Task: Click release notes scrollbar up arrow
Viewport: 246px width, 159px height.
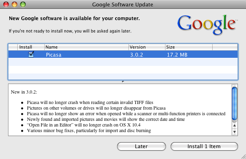Action: pyautogui.click(x=234, y=125)
